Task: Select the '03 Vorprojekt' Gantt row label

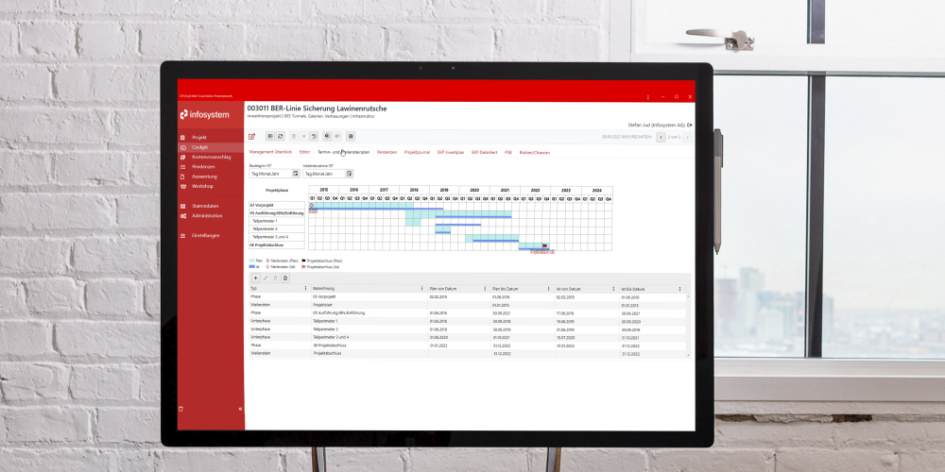Action: click(277, 205)
